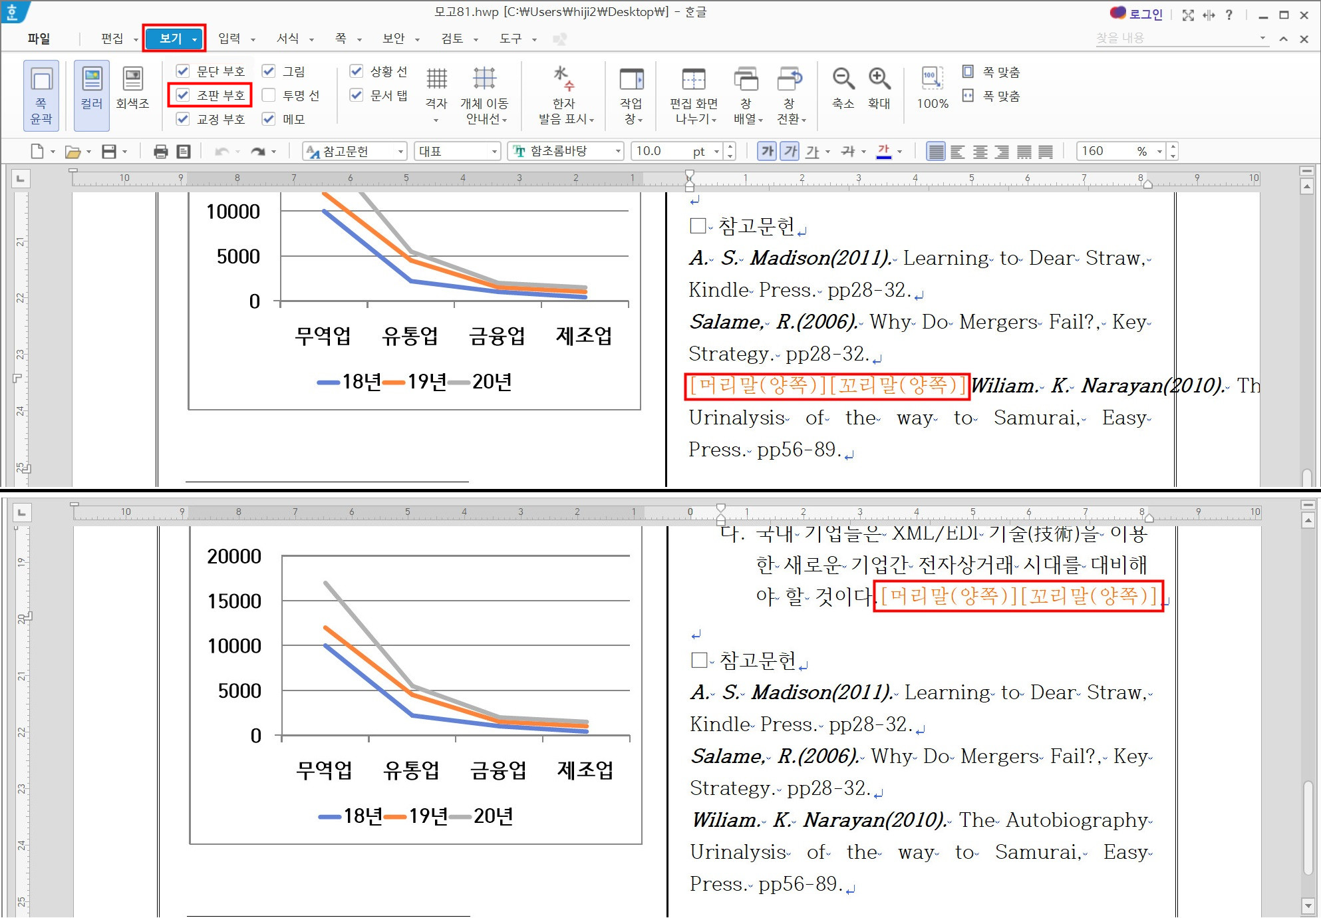Open the 도구 menu
The height and width of the screenshot is (918, 1321).
510,39
